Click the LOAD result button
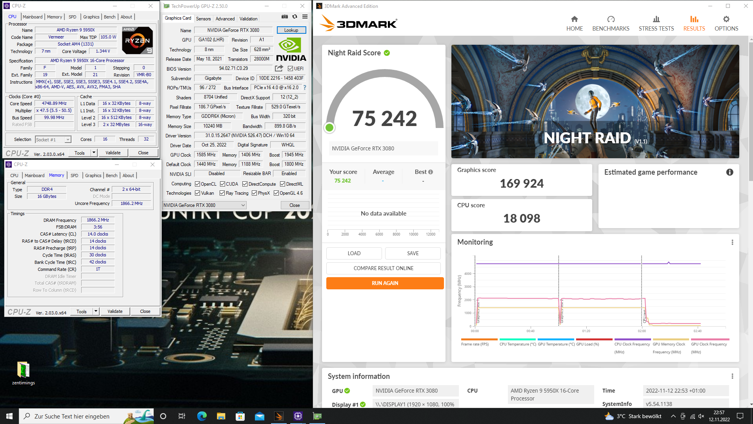Viewport: 753px width, 424px height. (354, 254)
